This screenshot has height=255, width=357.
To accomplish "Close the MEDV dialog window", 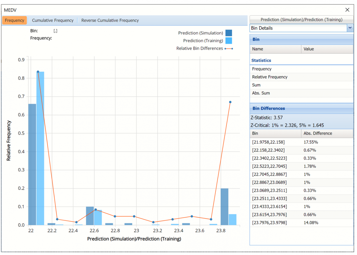I will (x=347, y=10).
